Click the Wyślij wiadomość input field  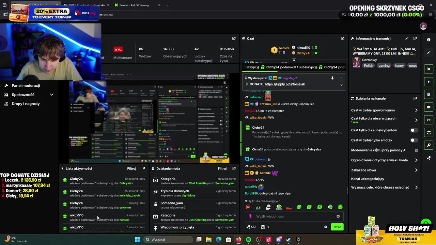coord(294,216)
